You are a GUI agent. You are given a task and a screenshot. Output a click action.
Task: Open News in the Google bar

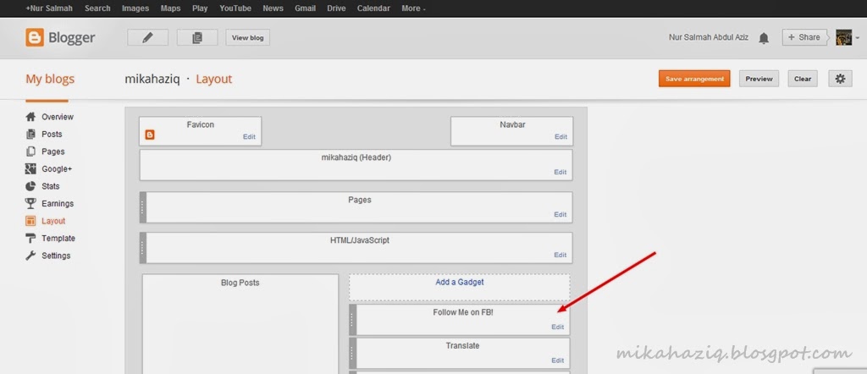(x=273, y=8)
